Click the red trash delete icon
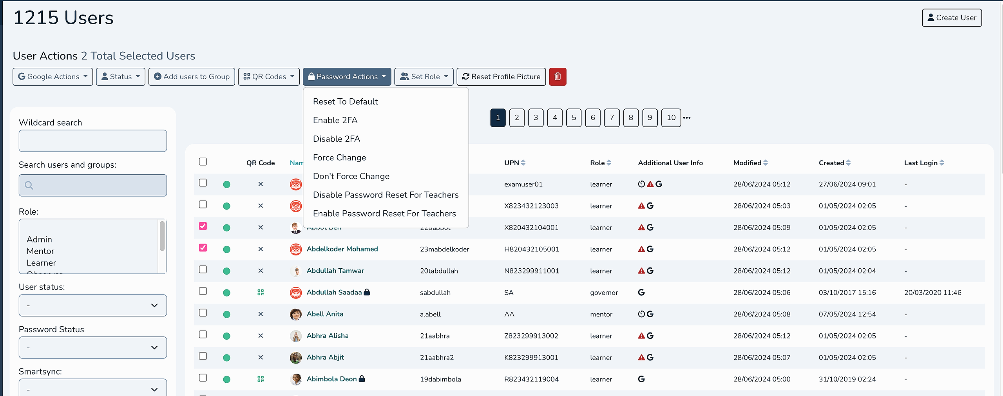 (x=557, y=77)
